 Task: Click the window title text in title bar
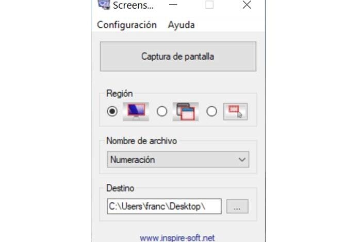tap(133, 5)
